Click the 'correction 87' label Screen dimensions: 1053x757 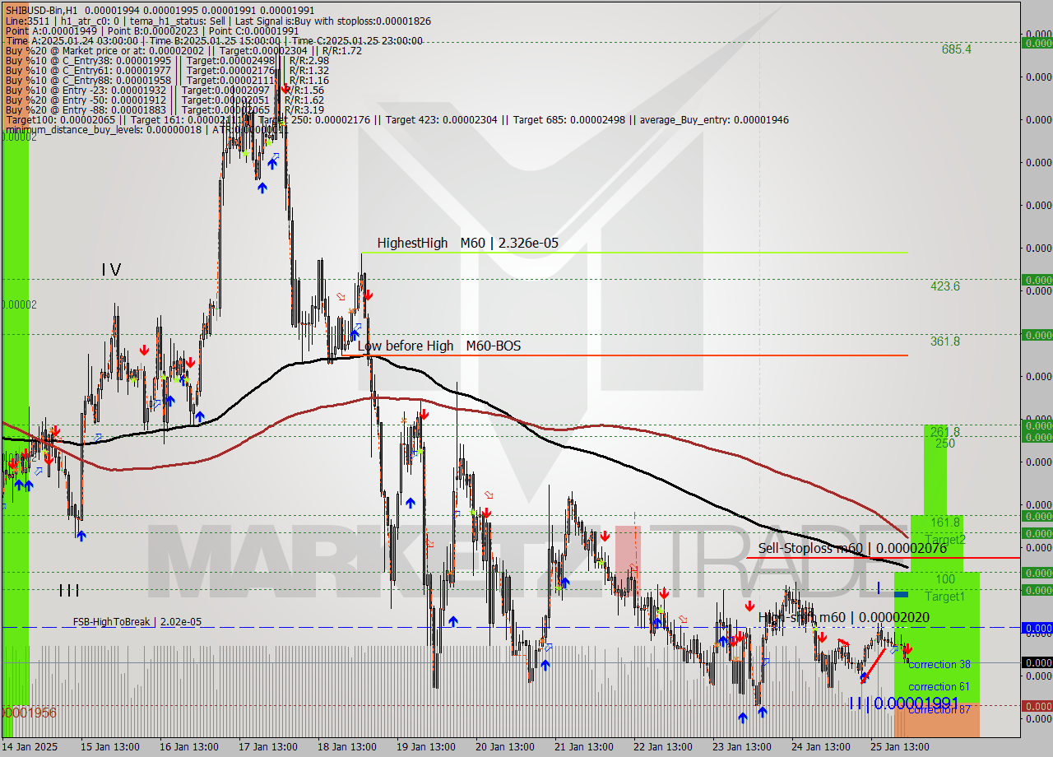coord(939,709)
